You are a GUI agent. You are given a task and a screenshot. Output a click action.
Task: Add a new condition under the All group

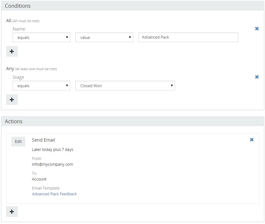point(12,51)
